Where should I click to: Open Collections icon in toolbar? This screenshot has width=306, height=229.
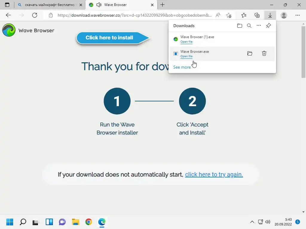tap(257, 15)
